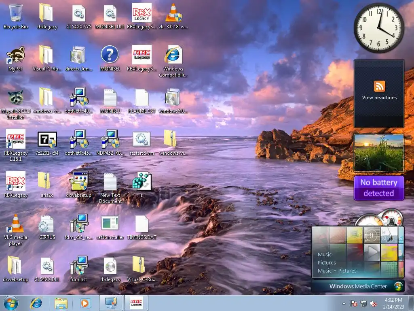414x311 pixels.
Task: Click the CPU meter gadget dials
Action: (380, 217)
